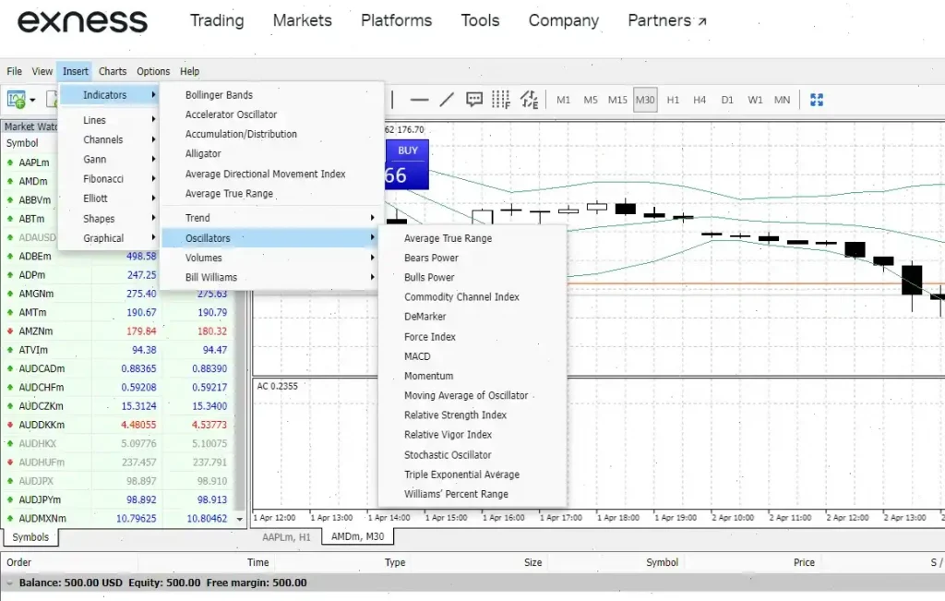
Task: Click Platforms in Exness site navigation
Action: click(x=397, y=20)
